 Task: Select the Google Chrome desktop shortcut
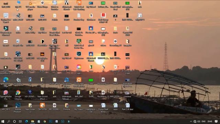[18, 95]
